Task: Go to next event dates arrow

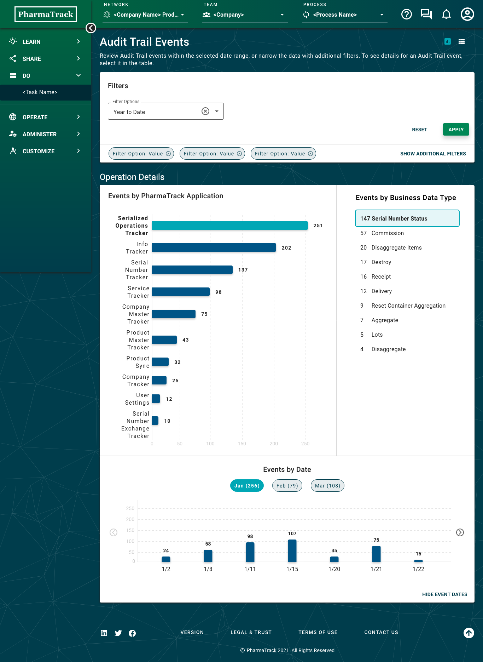Action: pos(460,532)
